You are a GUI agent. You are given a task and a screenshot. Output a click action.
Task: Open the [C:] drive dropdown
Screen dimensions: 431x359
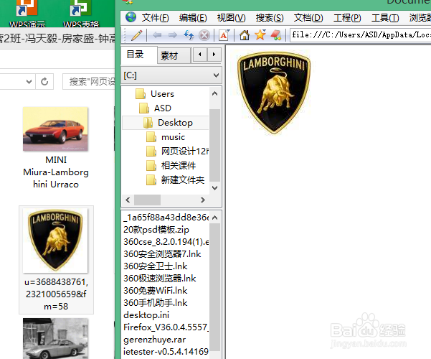click(171, 75)
